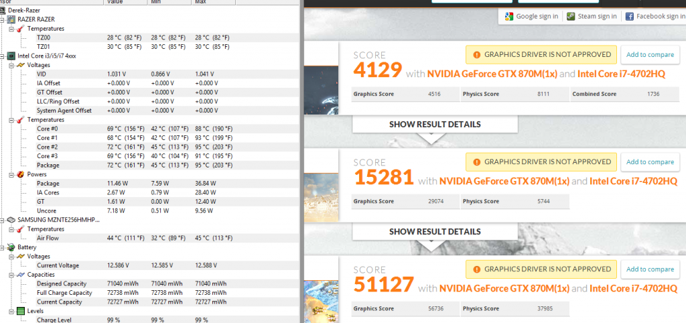Click the Voltages icon under Intel Core
686x323 pixels.
20,65
